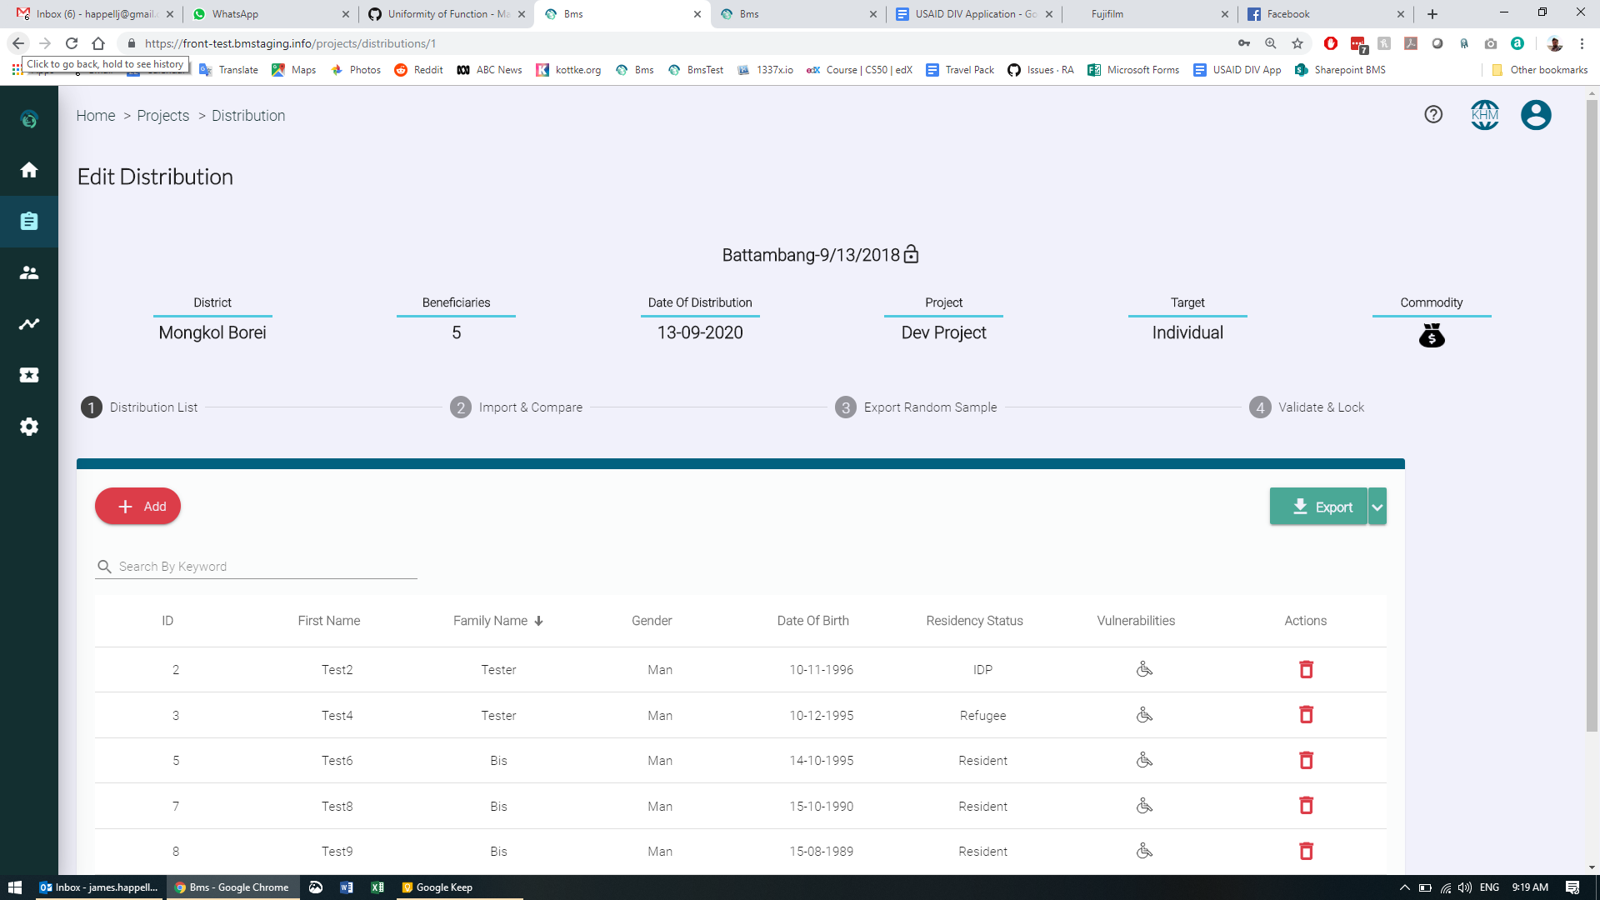This screenshot has height=900, width=1600.
Task: Delete beneficiary Test2 using its trash icon
Action: coord(1306,669)
